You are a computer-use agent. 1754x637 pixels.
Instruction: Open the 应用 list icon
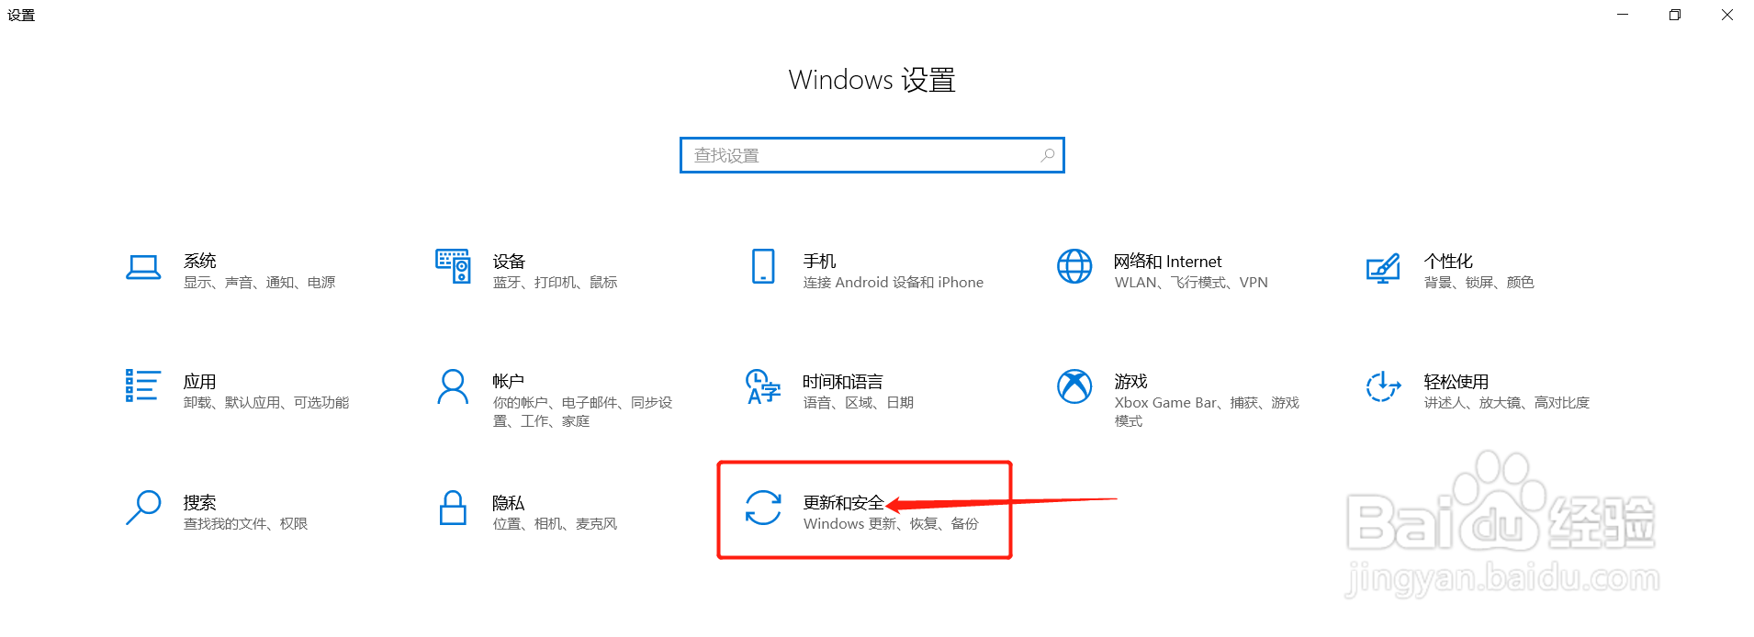(x=143, y=386)
